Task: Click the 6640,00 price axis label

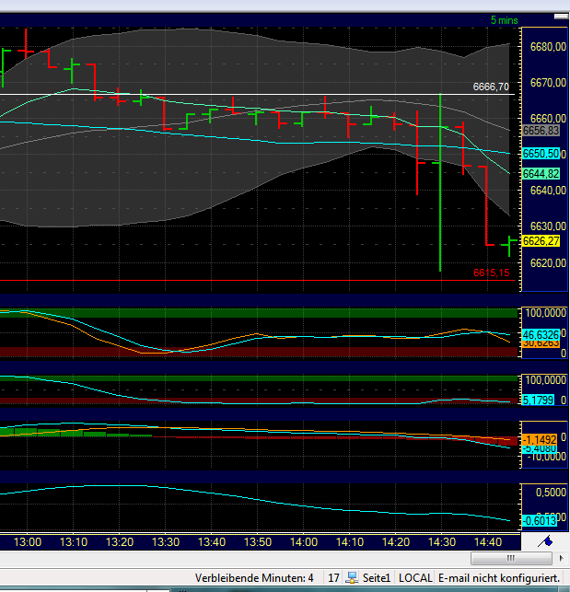Action: tap(548, 191)
